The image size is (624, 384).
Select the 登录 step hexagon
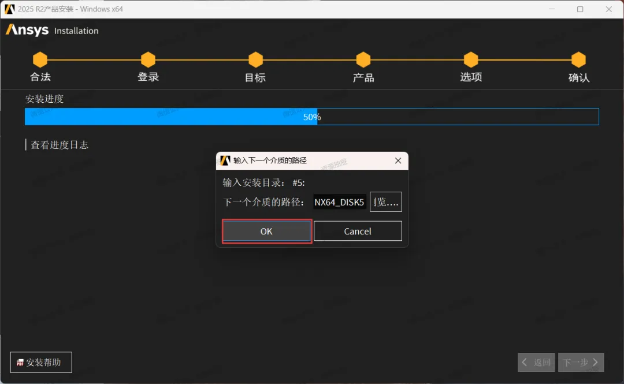(148, 59)
